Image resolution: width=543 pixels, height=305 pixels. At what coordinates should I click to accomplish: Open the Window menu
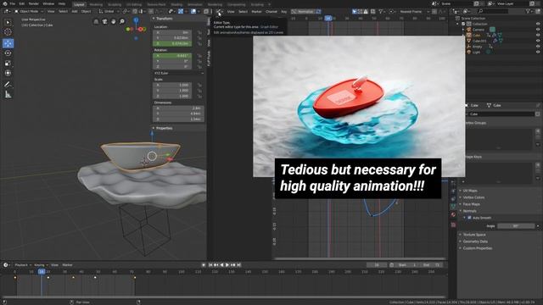(48, 3)
